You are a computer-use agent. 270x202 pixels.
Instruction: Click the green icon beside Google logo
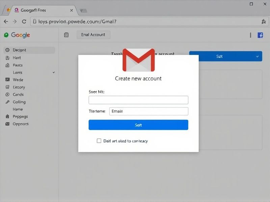pos(6,35)
